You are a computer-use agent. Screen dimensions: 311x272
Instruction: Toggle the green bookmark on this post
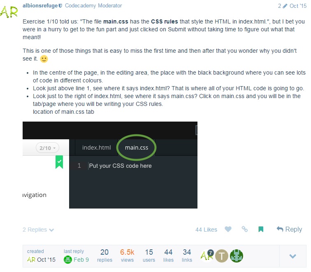261,229
